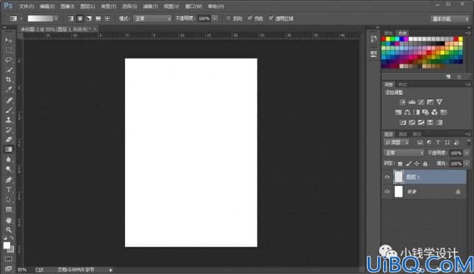Lock all layer attributes
Image resolution: width=474 pixels, height=274 pixels.
click(x=426, y=164)
